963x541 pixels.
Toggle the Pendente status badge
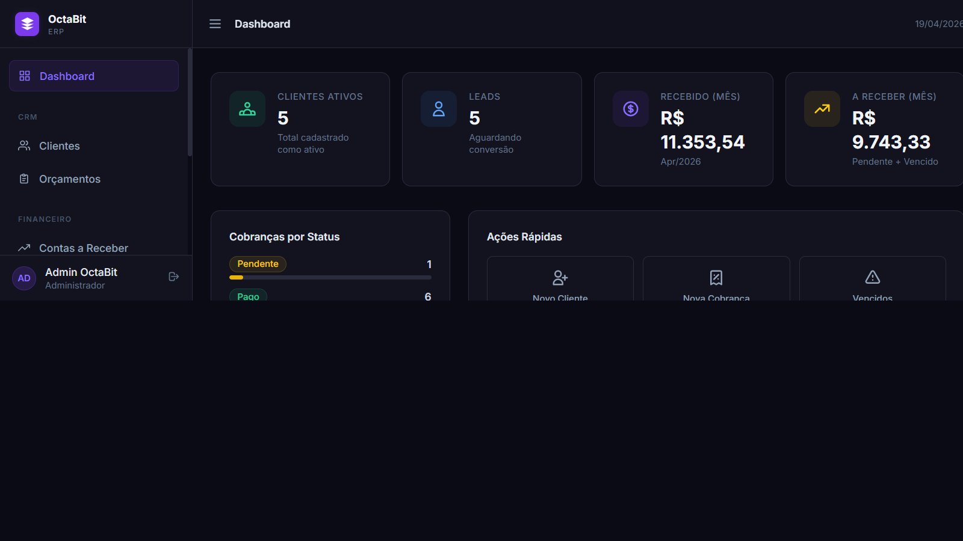[258, 264]
